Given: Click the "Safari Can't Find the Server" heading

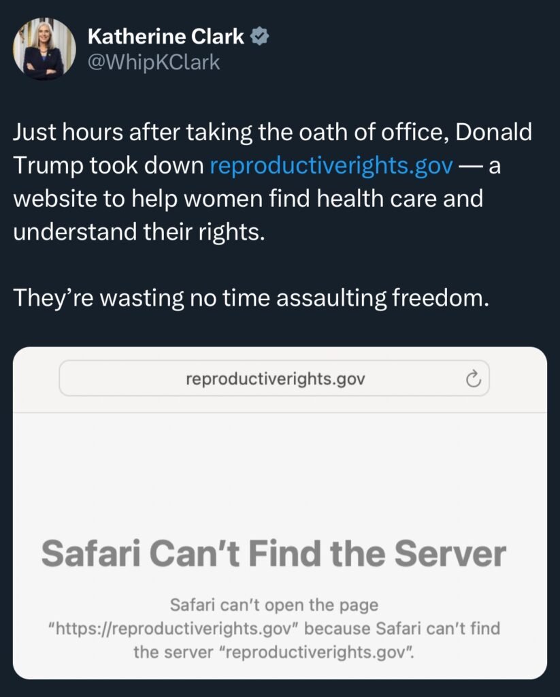Looking at the screenshot, I should tap(274, 553).
